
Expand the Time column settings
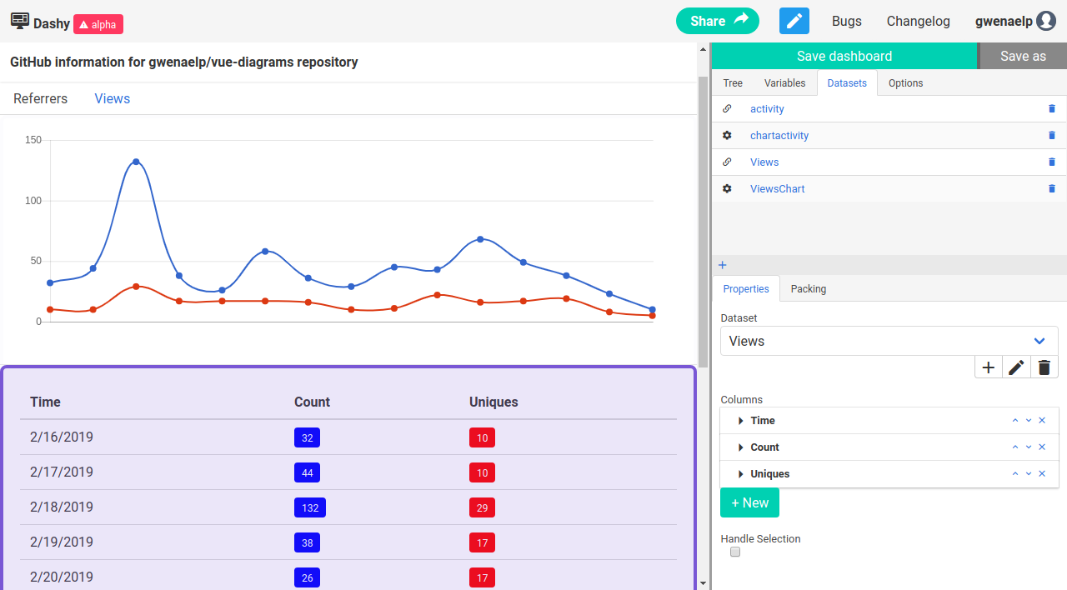(x=741, y=421)
